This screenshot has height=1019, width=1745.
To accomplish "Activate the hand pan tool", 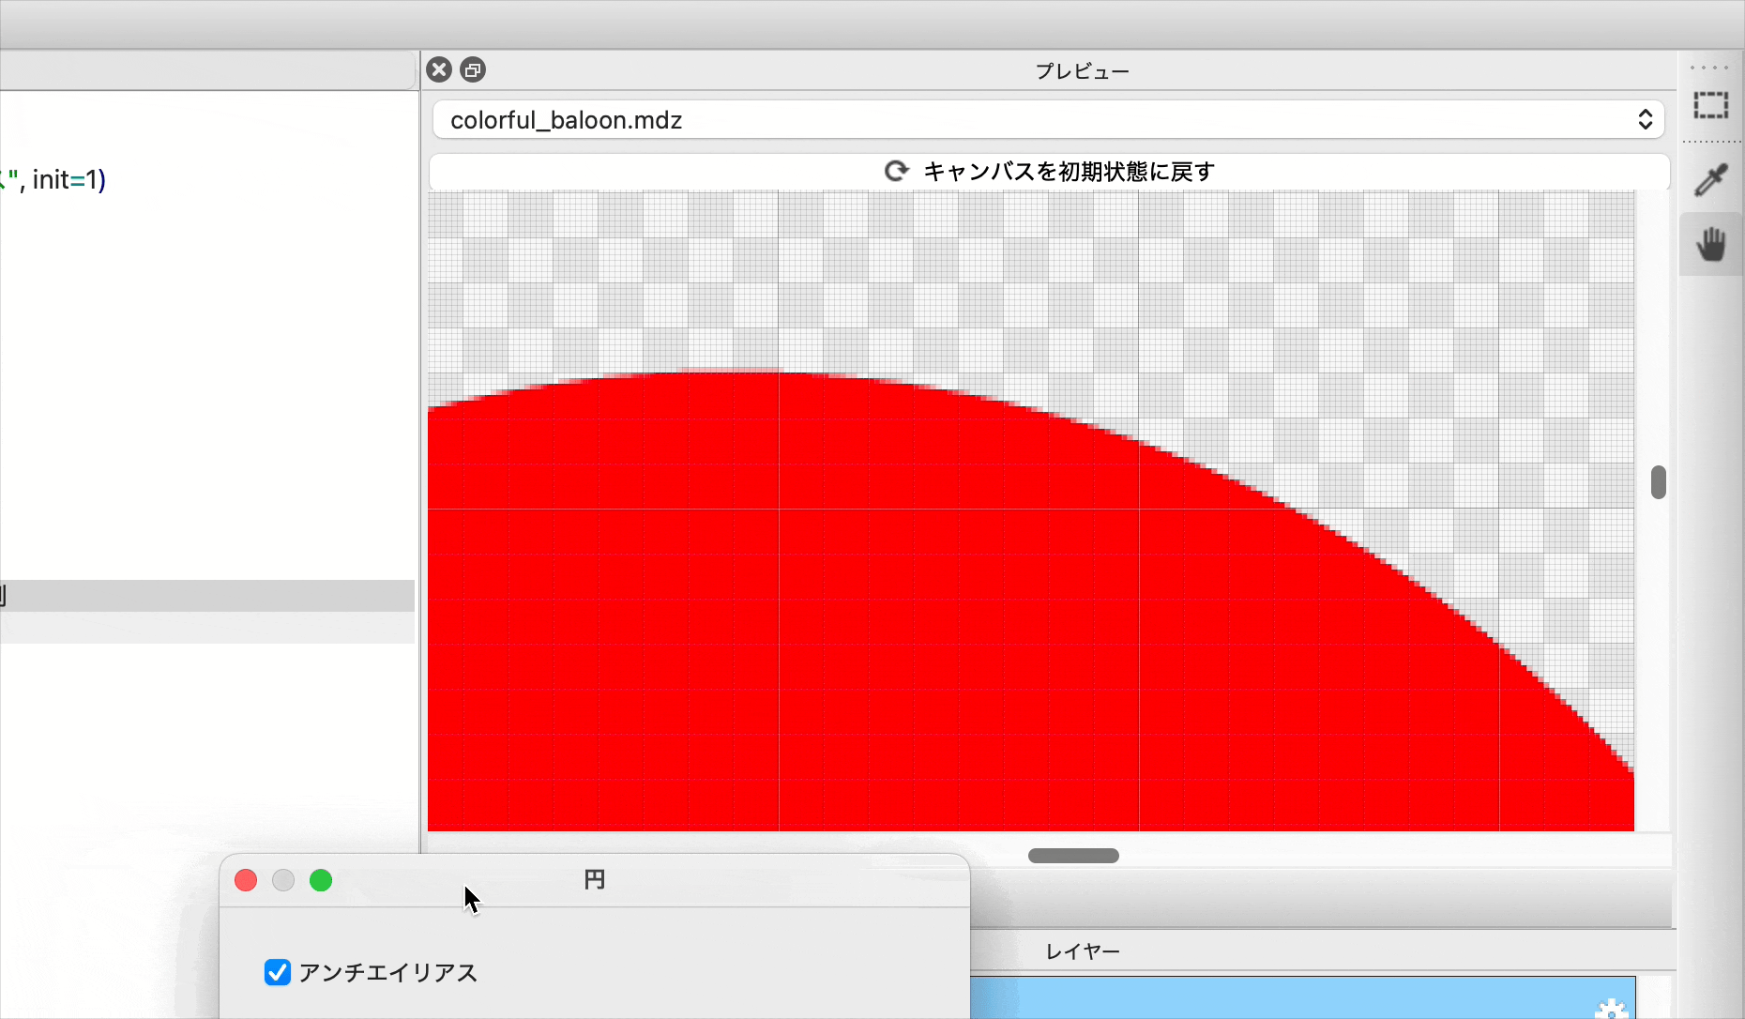I will pos(1711,243).
